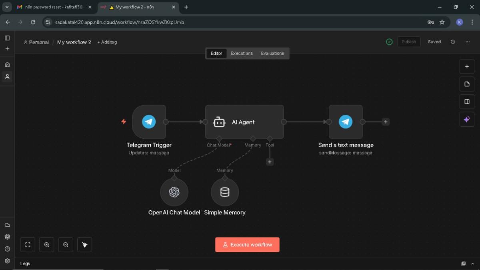The image size is (480, 270).
Task: Switch to the Evaluations tab
Action: (x=272, y=53)
